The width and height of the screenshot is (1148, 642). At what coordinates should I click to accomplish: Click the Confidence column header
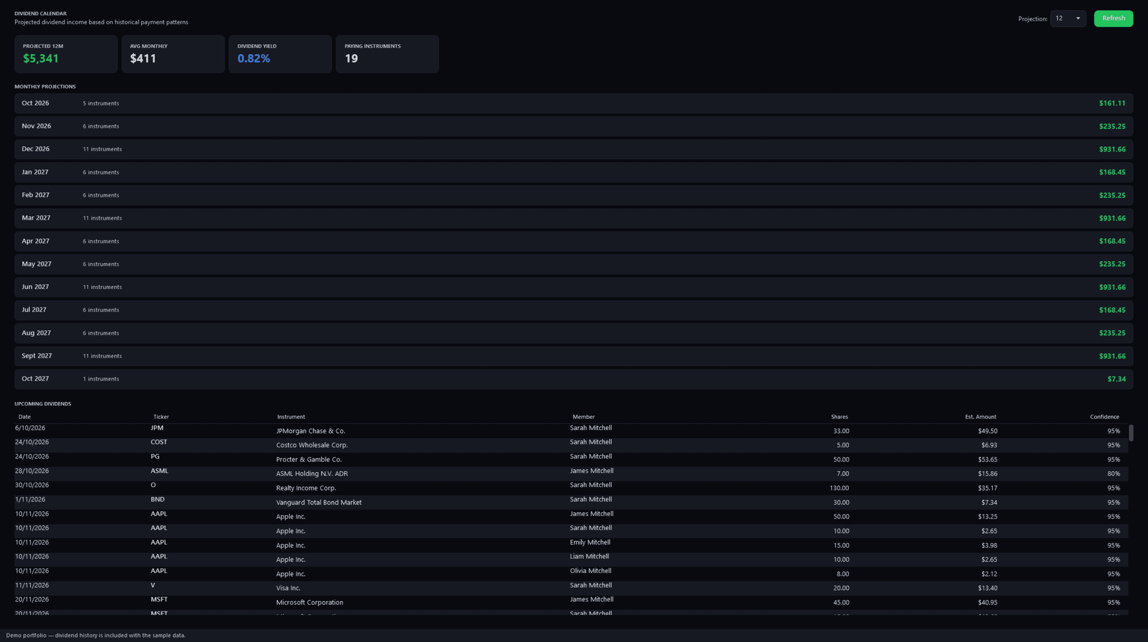1104,416
